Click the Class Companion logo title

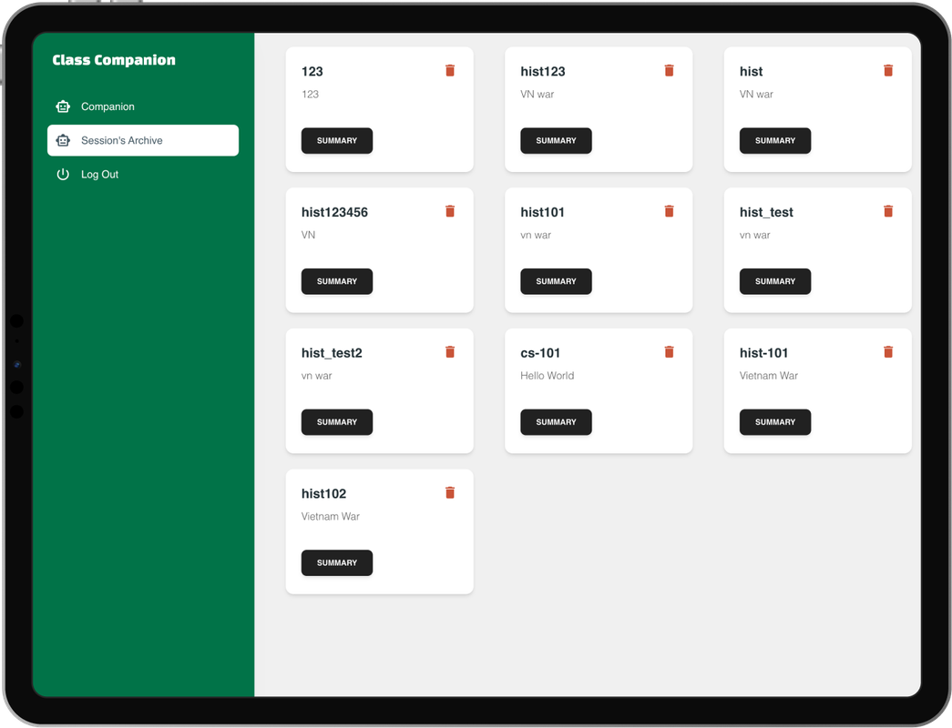[x=114, y=60]
